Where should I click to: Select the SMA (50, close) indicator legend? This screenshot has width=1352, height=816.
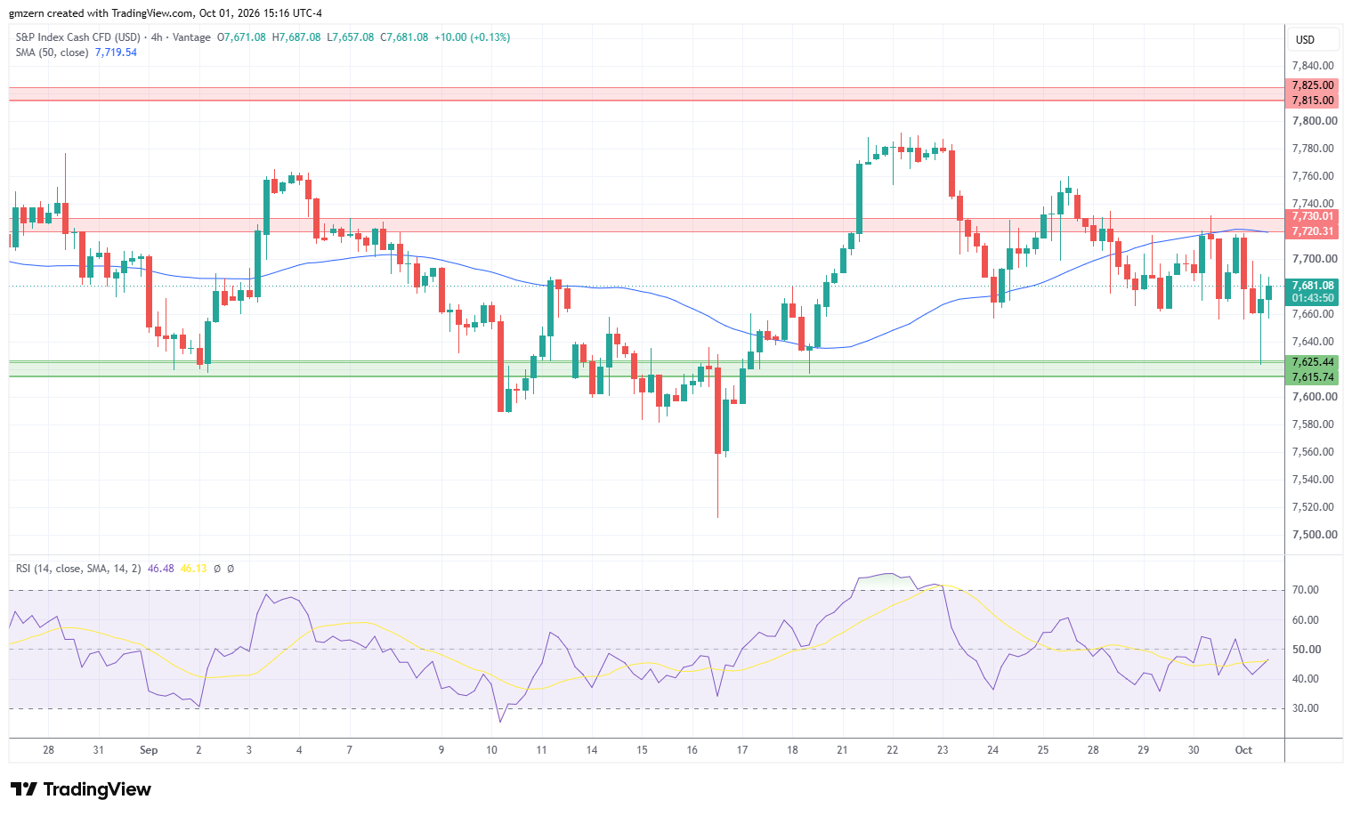(x=52, y=53)
